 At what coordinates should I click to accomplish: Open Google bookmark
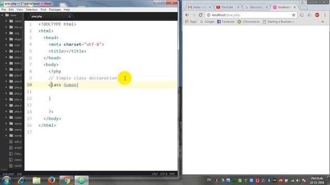(x=207, y=22)
